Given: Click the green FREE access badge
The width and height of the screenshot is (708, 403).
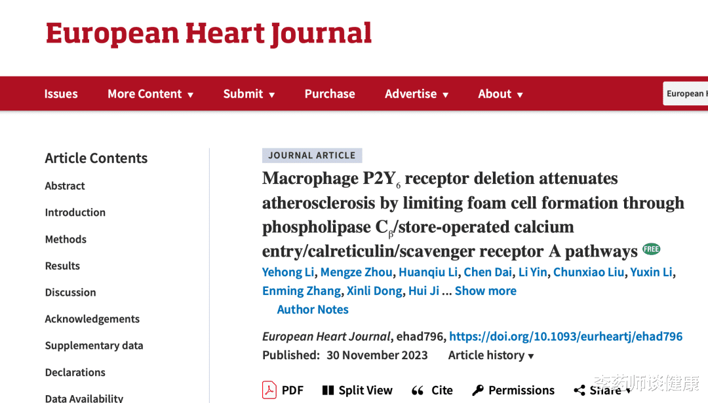Looking at the screenshot, I should [651, 249].
